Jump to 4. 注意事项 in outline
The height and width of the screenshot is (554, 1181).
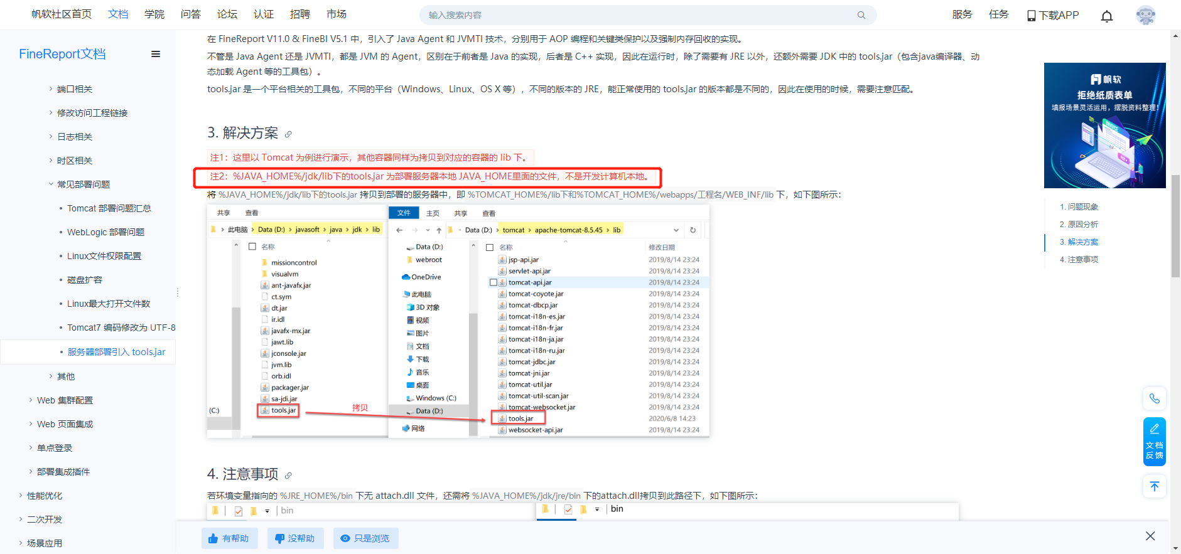coord(1079,260)
